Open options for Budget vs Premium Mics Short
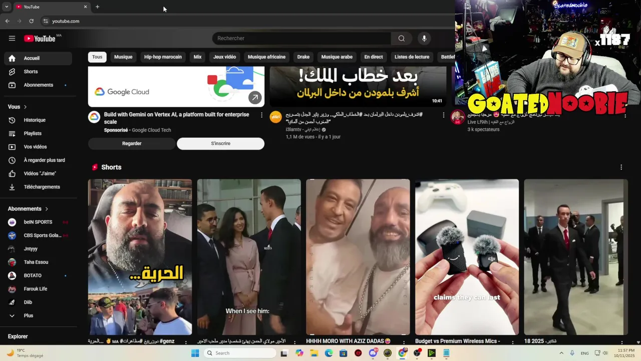Viewport: 641px width, 361px height. [x=513, y=342]
